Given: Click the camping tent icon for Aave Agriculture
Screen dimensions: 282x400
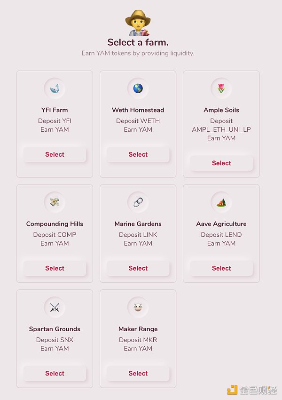Looking at the screenshot, I should point(221,202).
